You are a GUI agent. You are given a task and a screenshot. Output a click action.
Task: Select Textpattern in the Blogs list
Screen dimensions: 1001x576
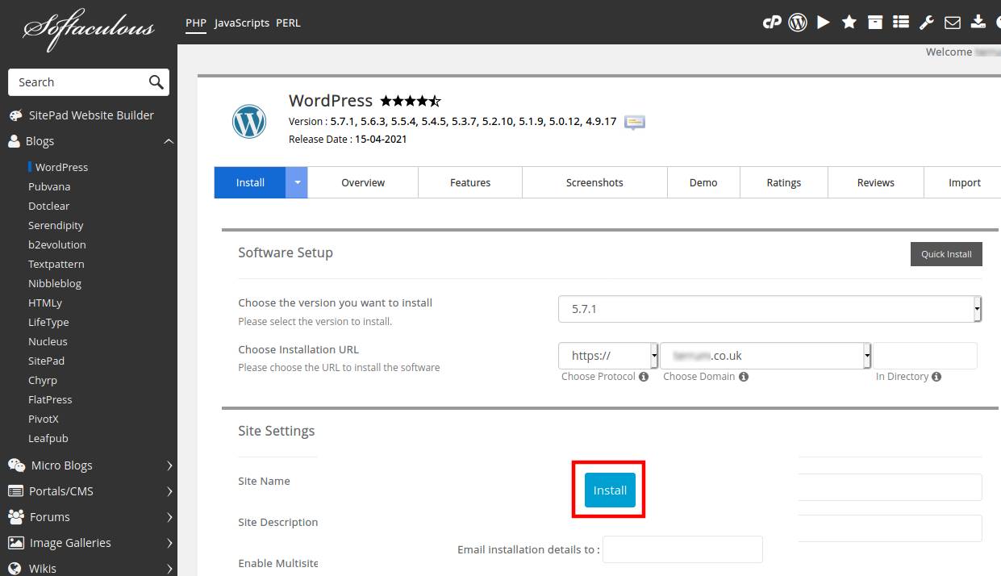(56, 264)
